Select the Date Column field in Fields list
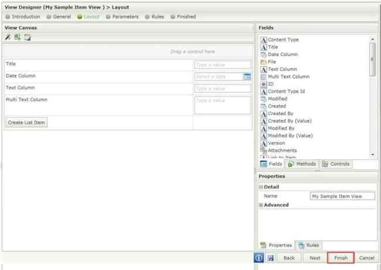The width and height of the screenshot is (381, 270). pos(279,54)
